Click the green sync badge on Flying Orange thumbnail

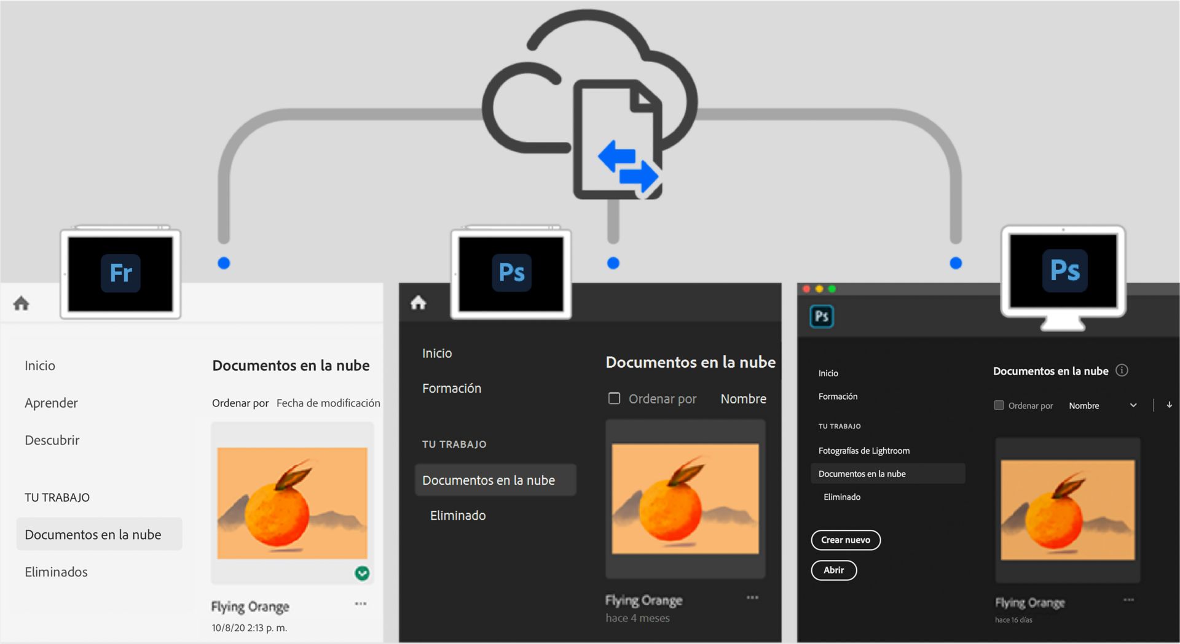pyautogui.click(x=363, y=574)
